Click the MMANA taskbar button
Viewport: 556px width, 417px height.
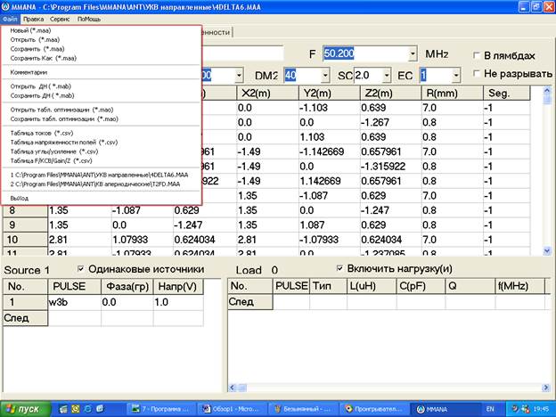coord(445,409)
